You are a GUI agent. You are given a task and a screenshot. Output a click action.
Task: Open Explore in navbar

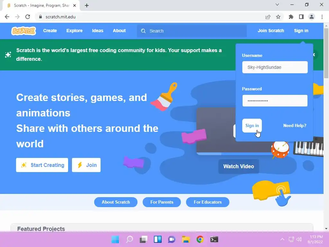point(75,31)
